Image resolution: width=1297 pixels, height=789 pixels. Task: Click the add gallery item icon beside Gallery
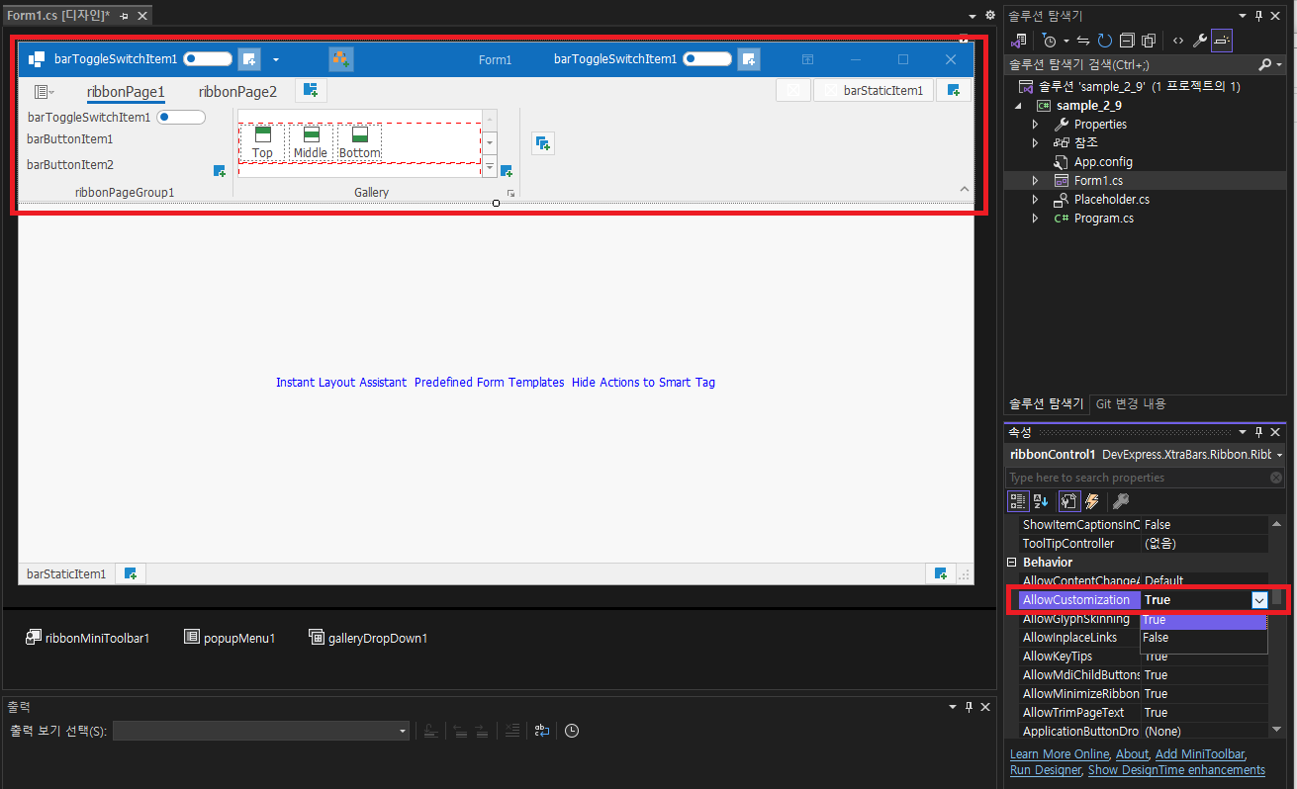(506, 171)
